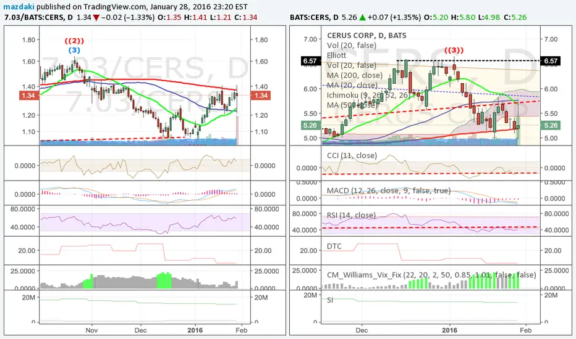
Task: Click the Ichimoku (9, 26, 52, 26) legend entry
Action: (368, 95)
